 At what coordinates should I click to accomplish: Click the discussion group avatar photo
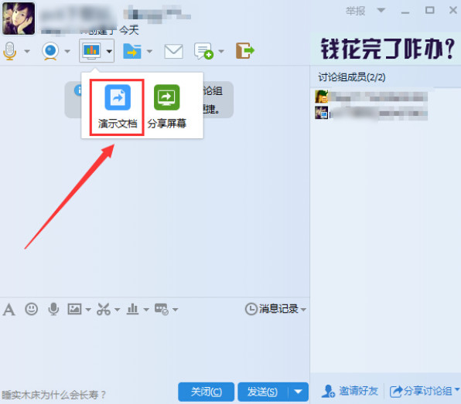(19, 19)
